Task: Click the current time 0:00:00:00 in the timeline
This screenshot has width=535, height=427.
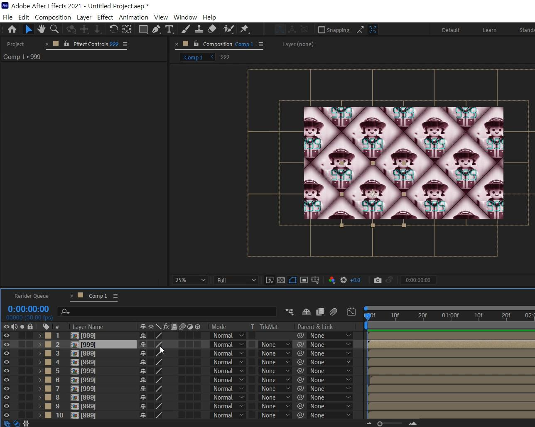Action: (28, 309)
